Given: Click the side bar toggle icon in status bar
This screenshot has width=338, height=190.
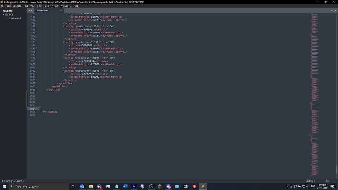Looking at the screenshot, I should [x=3, y=181].
